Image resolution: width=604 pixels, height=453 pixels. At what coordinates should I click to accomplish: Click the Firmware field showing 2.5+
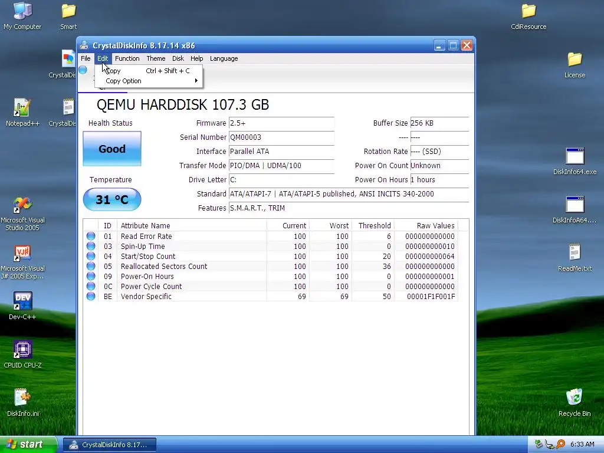pyautogui.click(x=281, y=123)
